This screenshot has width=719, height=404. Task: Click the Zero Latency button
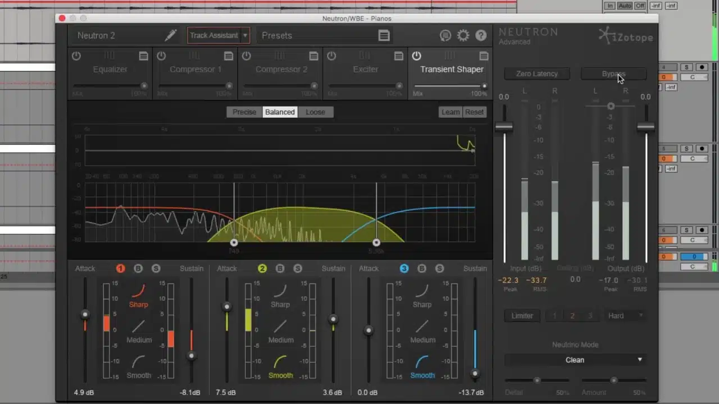click(537, 74)
